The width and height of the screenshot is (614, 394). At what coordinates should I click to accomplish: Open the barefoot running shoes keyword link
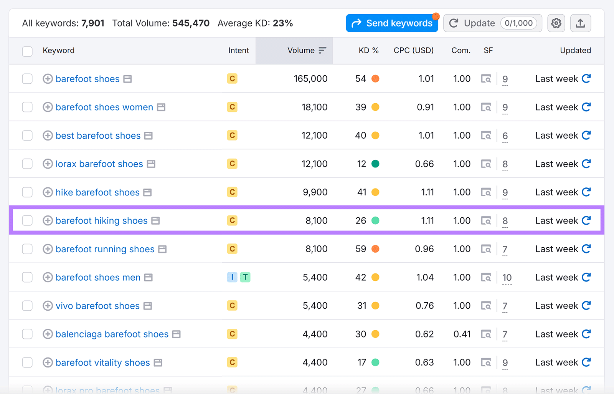[x=105, y=249]
